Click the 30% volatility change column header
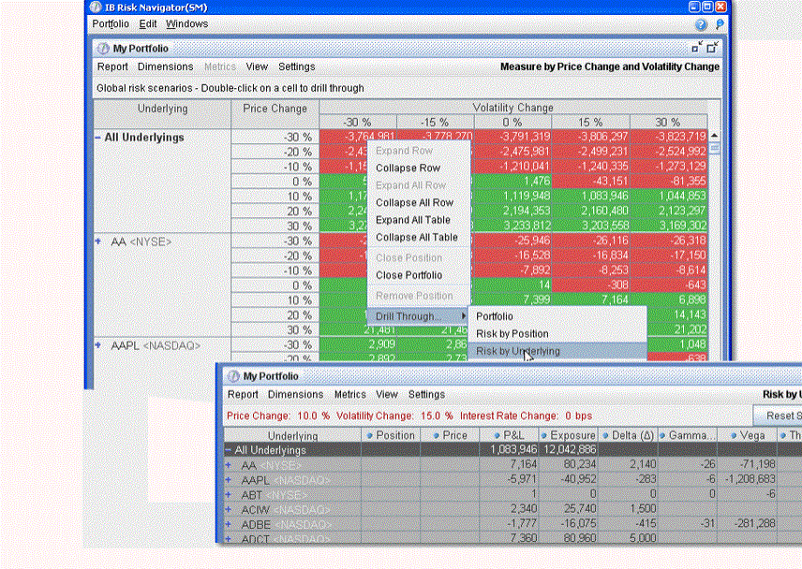The image size is (802, 569). click(668, 123)
